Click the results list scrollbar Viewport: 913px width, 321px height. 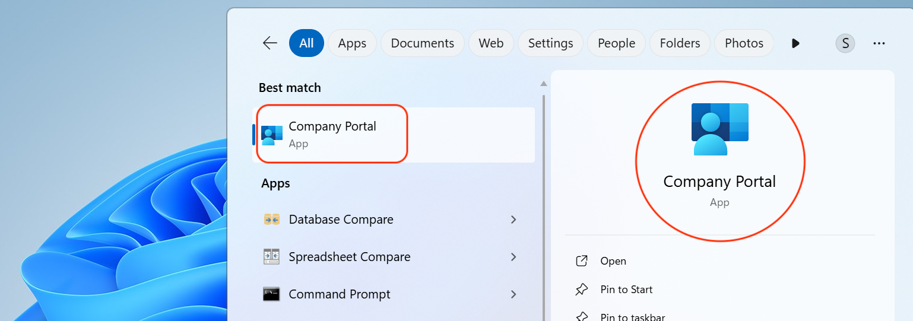click(x=543, y=208)
